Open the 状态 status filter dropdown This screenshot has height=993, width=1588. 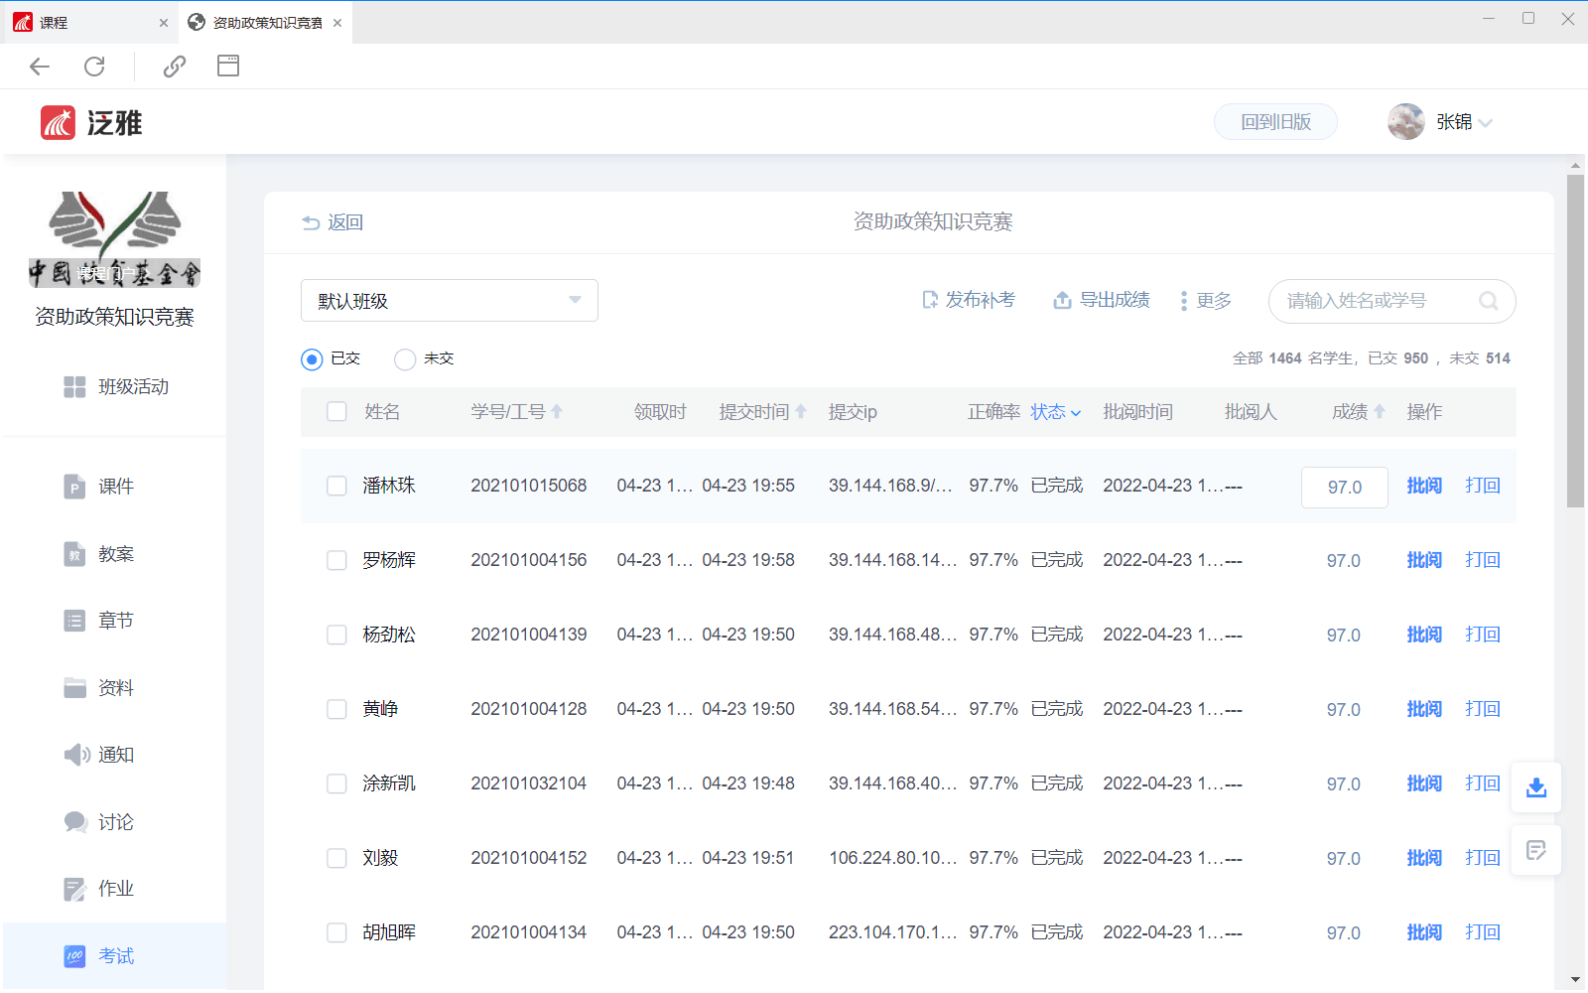pyautogui.click(x=1055, y=412)
